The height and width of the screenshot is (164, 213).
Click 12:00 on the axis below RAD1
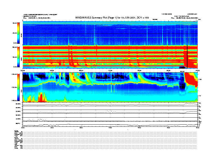click(110, 70)
